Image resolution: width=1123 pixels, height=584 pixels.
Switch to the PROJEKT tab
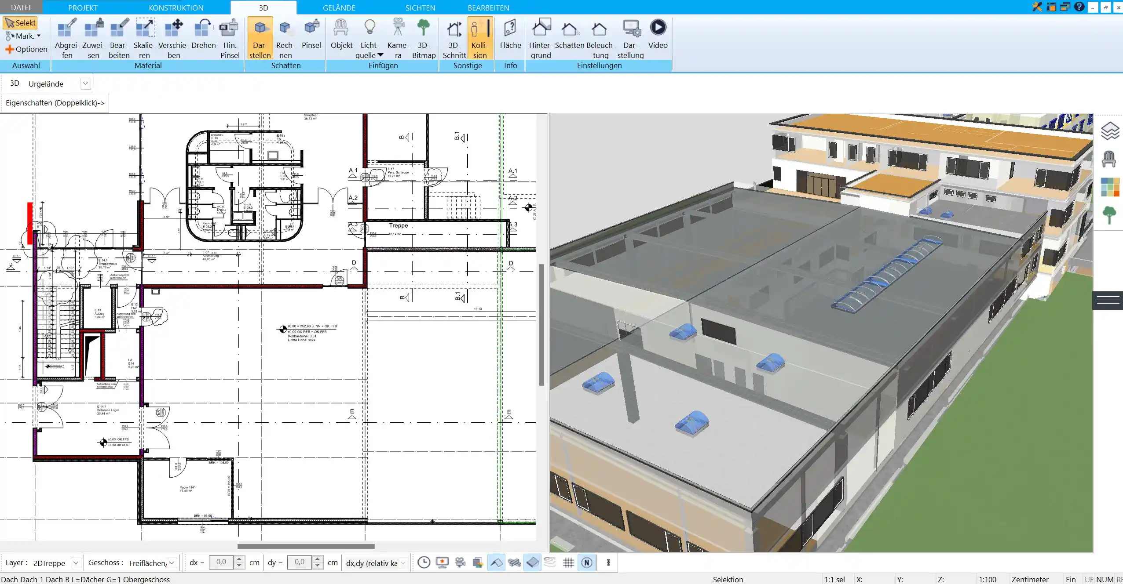click(x=83, y=7)
